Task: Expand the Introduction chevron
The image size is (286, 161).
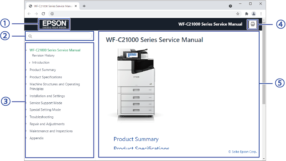Action: (x=30, y=63)
